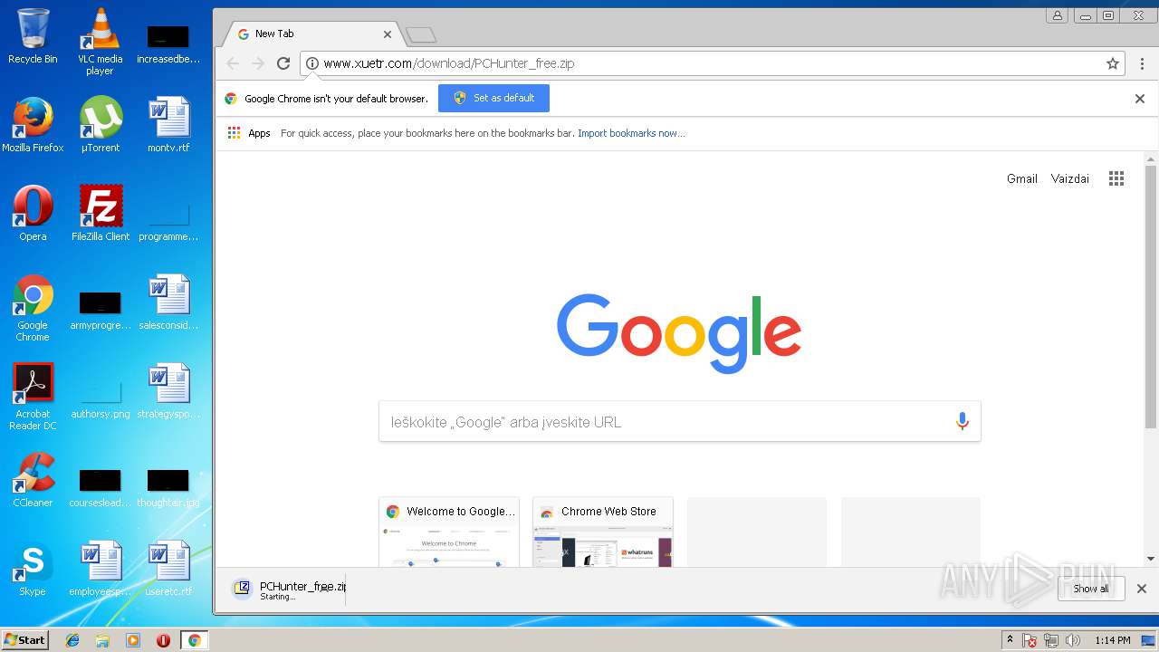Click Set as default button

(x=493, y=98)
